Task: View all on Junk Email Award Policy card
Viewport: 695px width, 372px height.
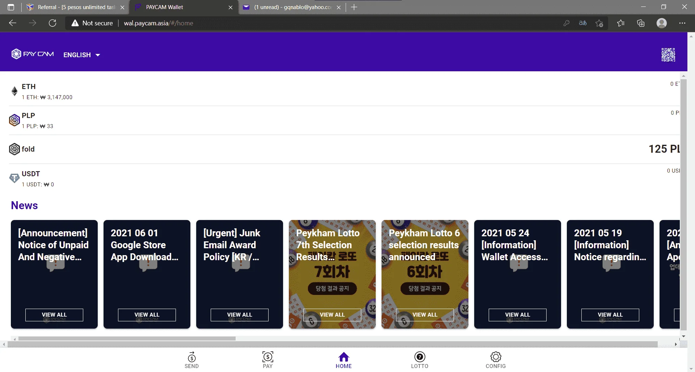Action: pyautogui.click(x=240, y=315)
